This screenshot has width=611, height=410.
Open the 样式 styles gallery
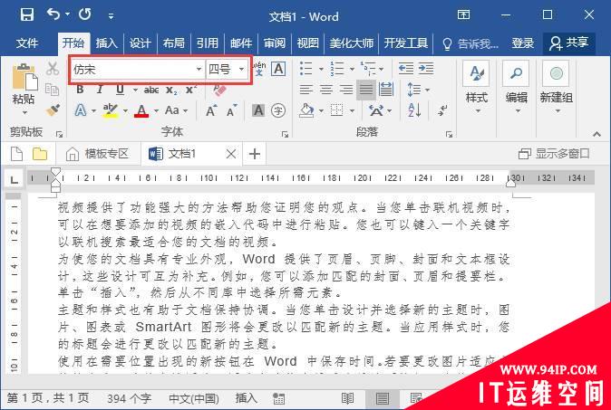coord(477,88)
